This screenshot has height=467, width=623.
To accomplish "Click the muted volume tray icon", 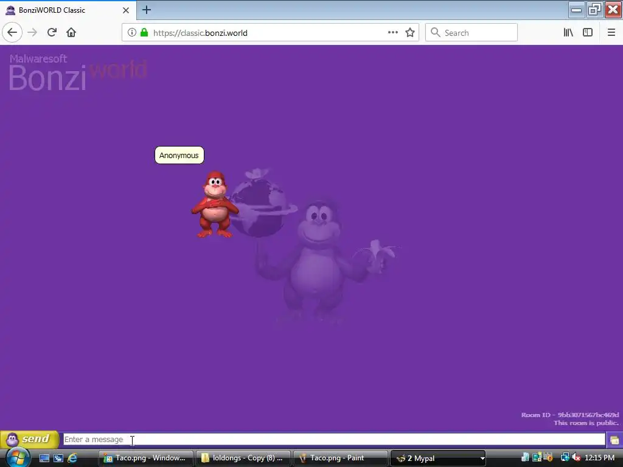I will tap(577, 458).
